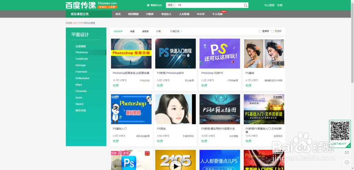Open the mail feedback icon

click(347, 153)
